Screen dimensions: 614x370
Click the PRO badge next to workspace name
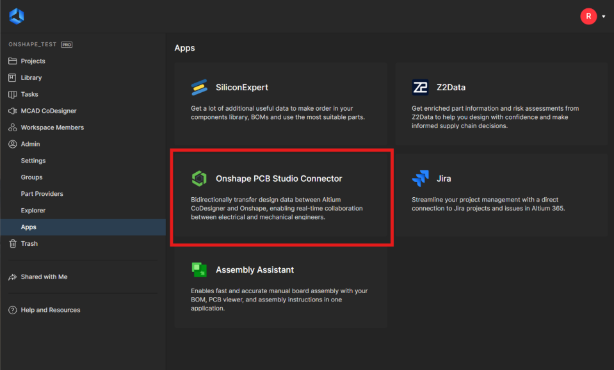click(67, 45)
